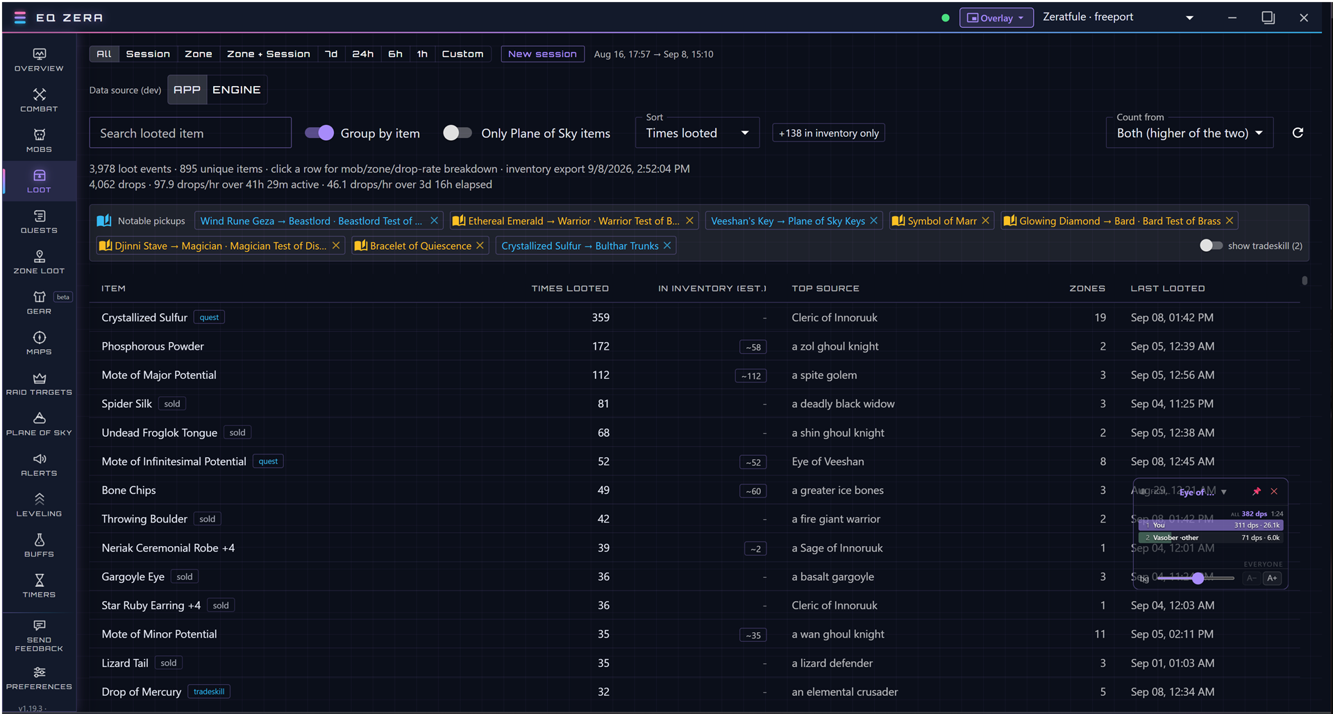The width and height of the screenshot is (1333, 714).
Task: Open the Crystallized Sulfur loot row
Action: (694, 317)
